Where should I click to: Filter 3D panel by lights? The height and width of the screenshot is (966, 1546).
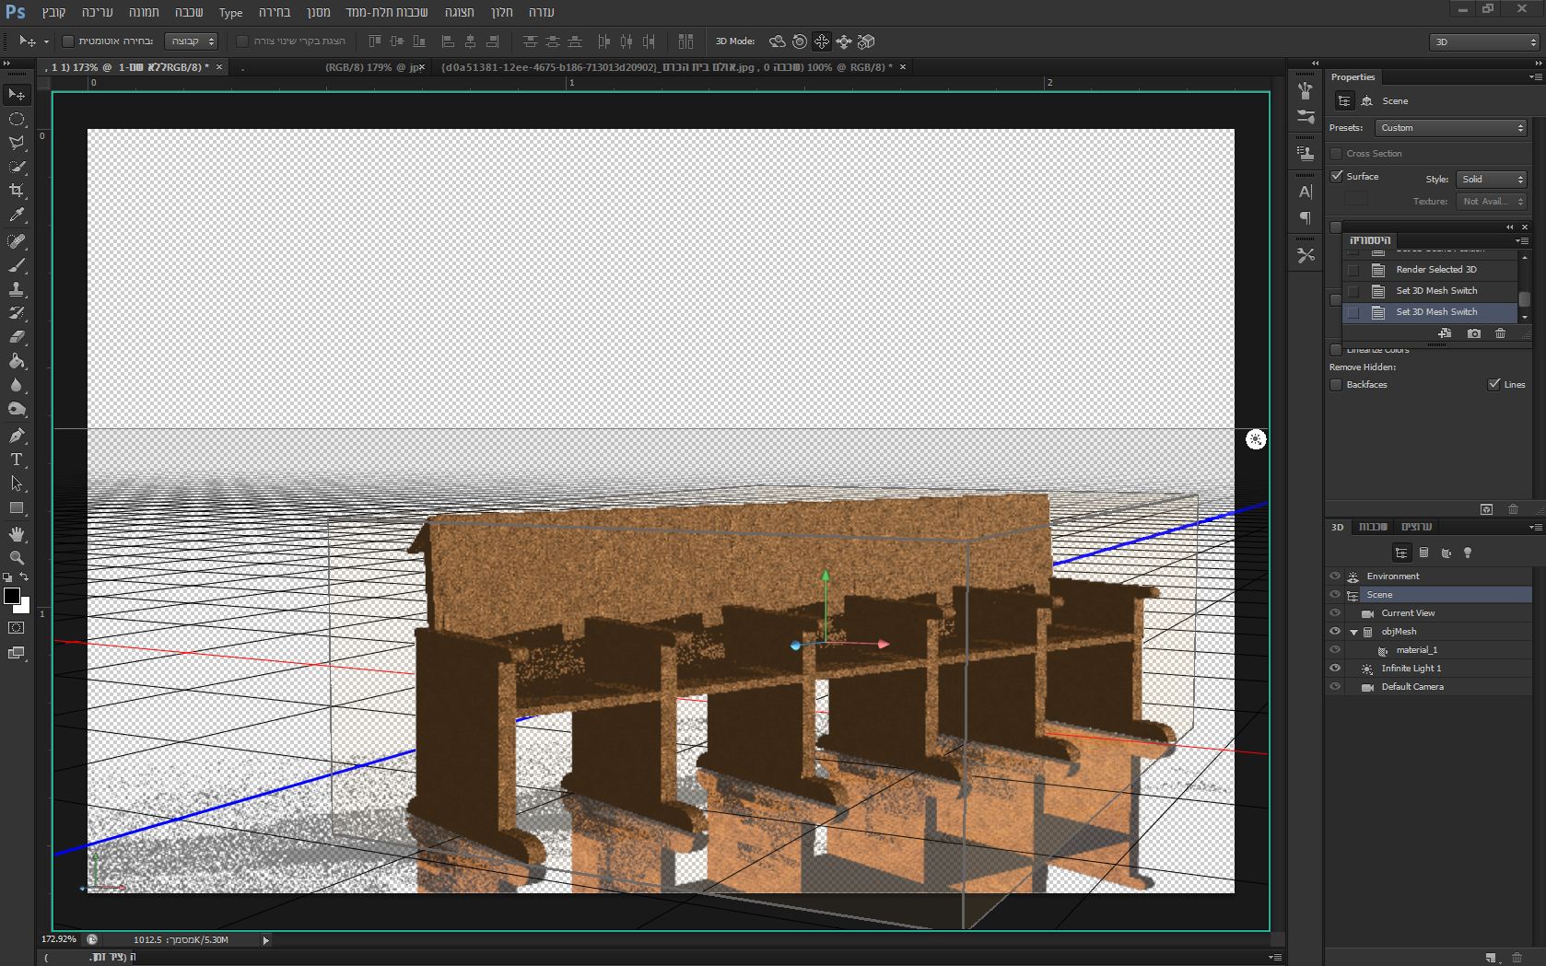(x=1468, y=553)
